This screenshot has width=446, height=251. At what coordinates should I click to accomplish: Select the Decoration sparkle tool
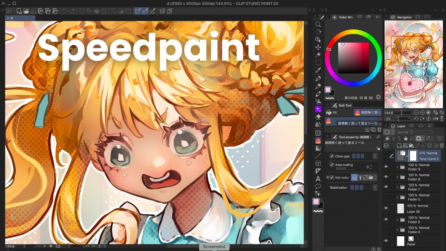click(318, 109)
